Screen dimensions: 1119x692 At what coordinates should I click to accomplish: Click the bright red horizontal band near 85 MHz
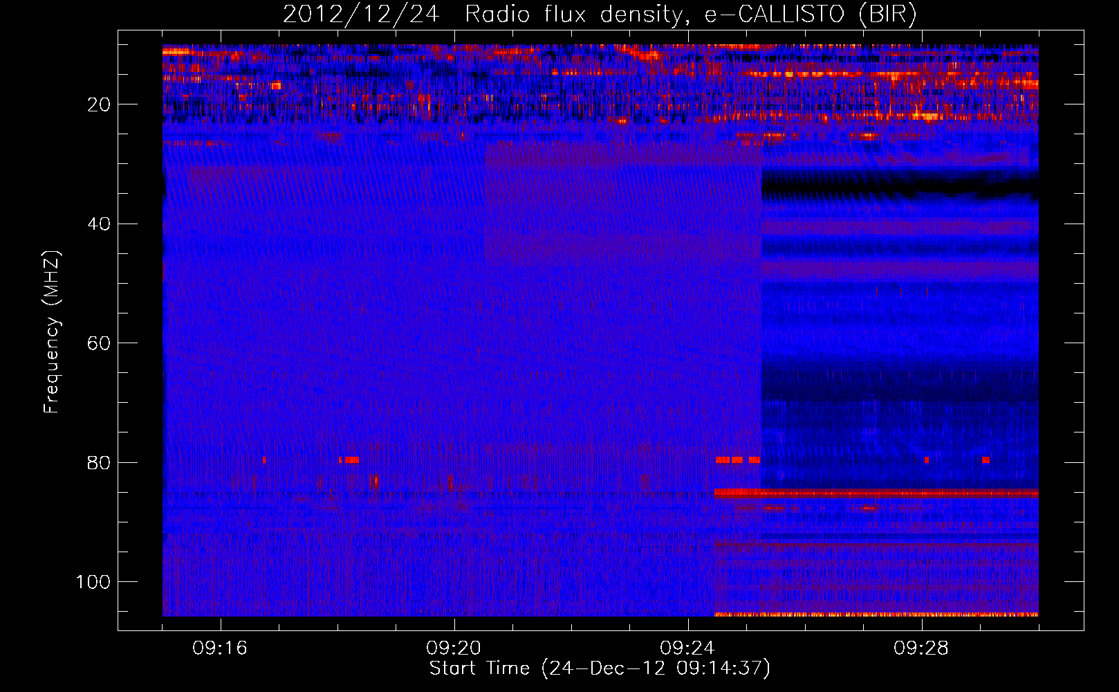(876, 493)
